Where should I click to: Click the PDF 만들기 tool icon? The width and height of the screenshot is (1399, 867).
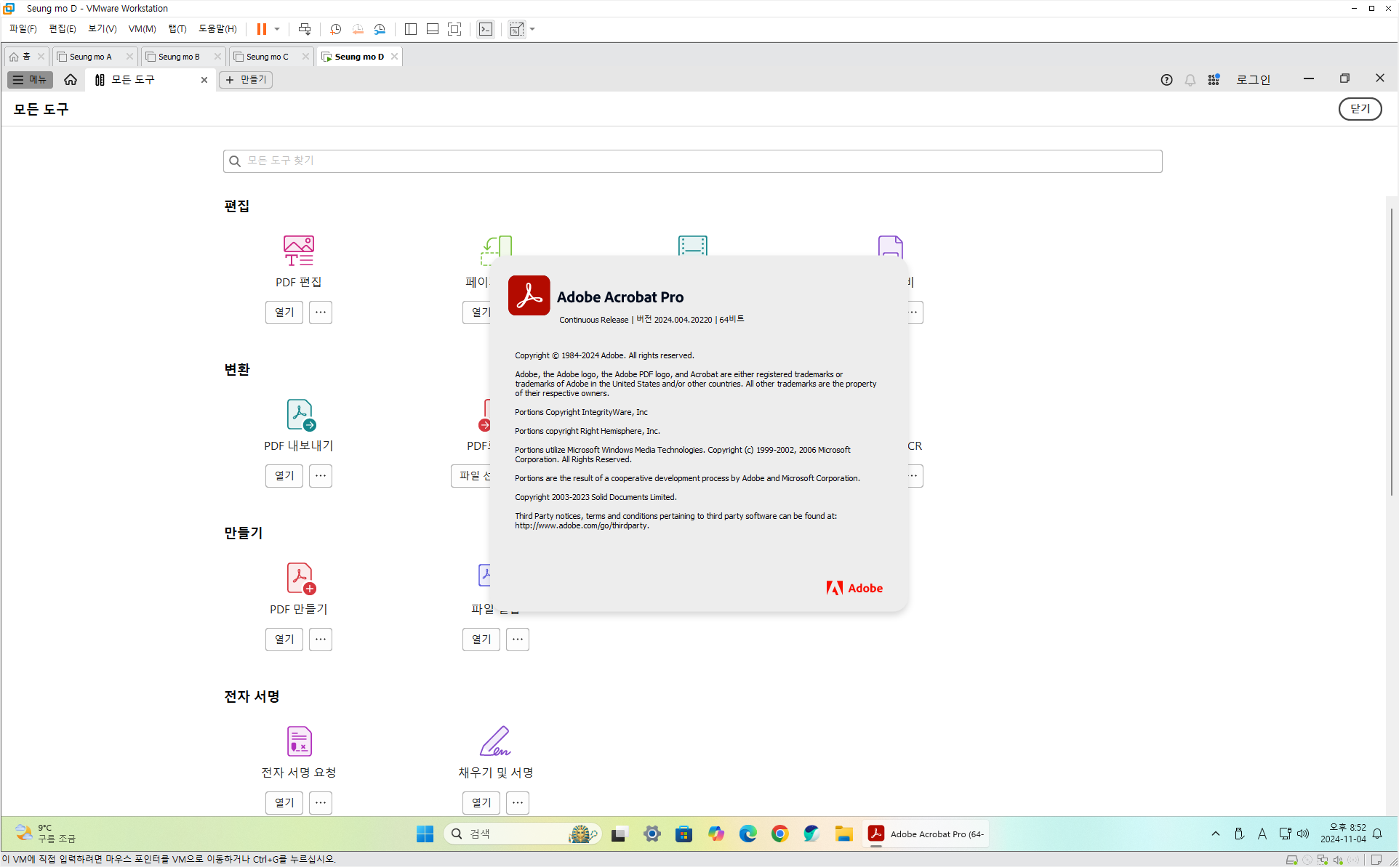click(x=300, y=578)
